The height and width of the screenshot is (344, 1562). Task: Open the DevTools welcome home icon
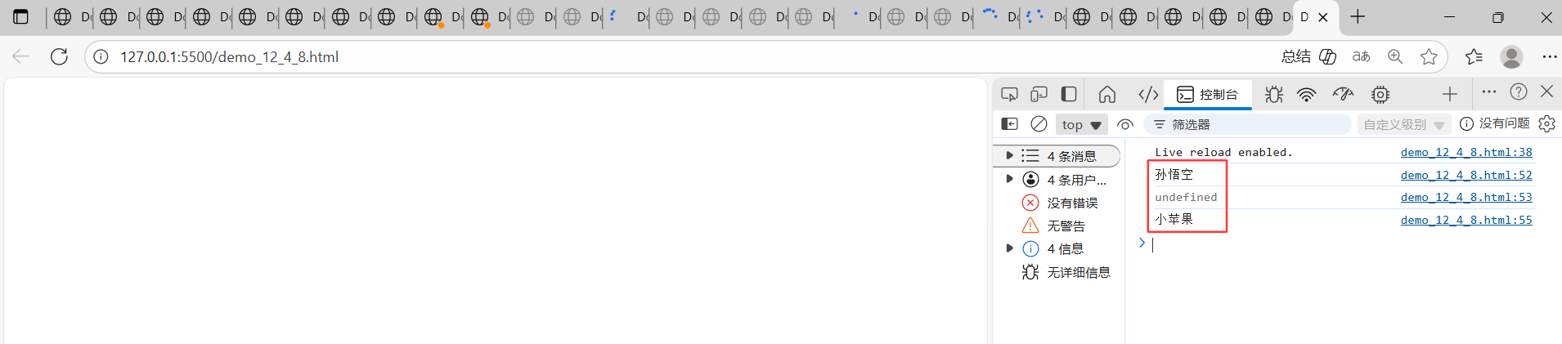(x=1106, y=95)
